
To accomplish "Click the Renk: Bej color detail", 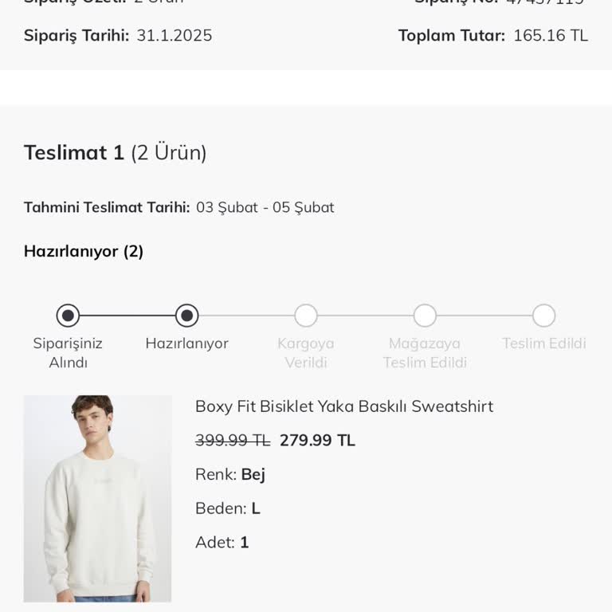I will (230, 475).
